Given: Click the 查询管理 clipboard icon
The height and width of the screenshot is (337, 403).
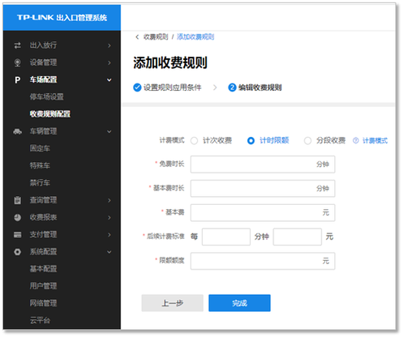Looking at the screenshot, I should coord(18,200).
